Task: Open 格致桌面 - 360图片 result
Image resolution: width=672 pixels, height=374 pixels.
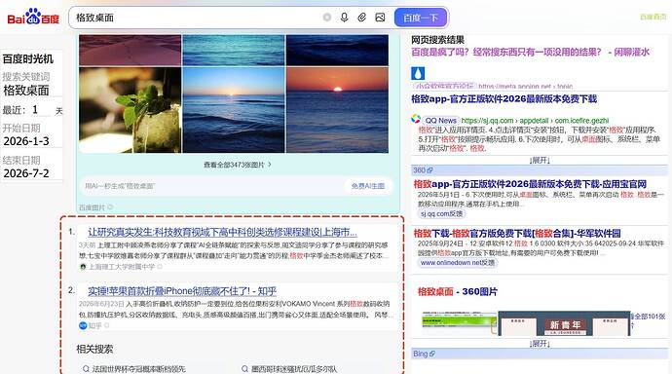Action: (458, 292)
